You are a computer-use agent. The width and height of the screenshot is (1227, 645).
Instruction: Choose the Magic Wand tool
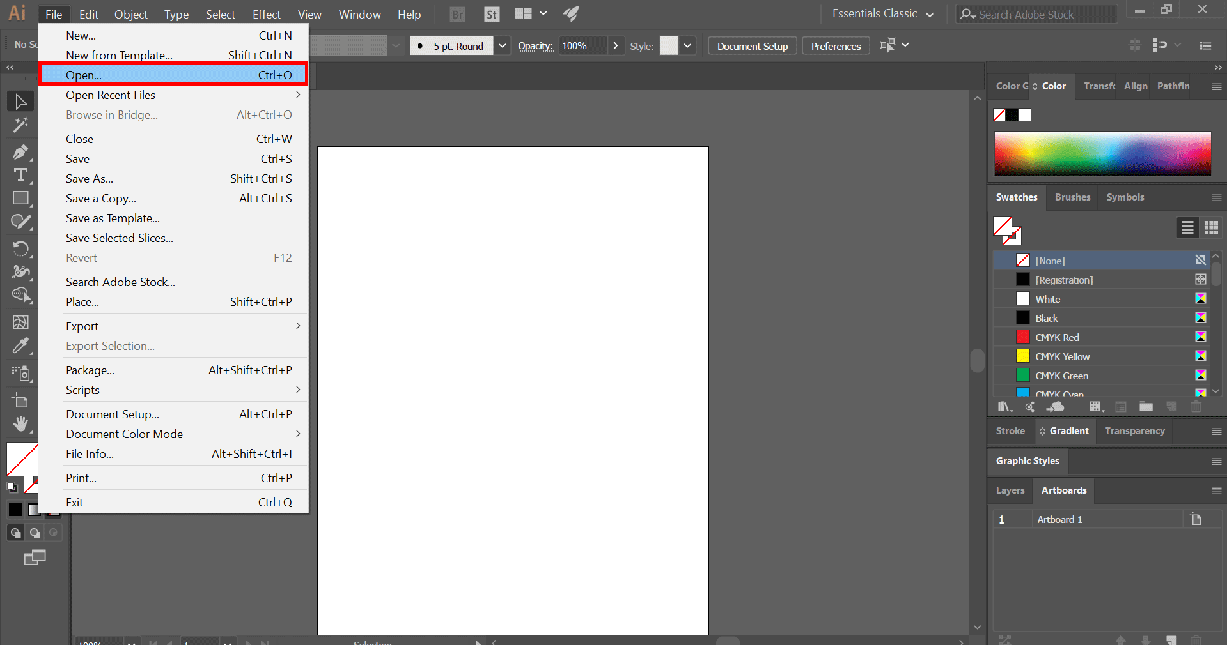click(x=20, y=125)
